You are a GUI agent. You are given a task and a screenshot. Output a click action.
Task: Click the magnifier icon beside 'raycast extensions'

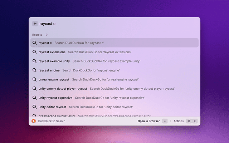tap(35, 52)
